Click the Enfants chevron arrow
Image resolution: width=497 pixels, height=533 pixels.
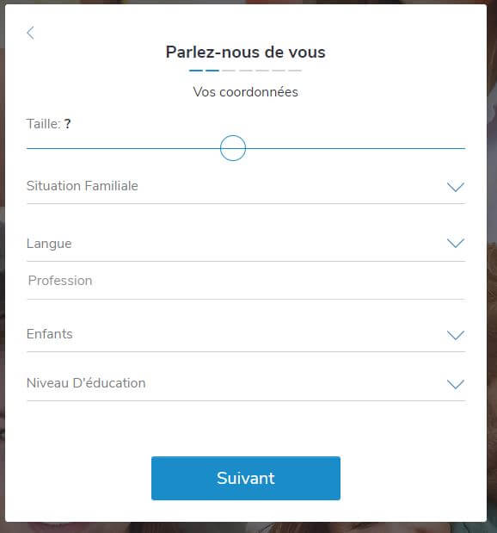tap(455, 335)
